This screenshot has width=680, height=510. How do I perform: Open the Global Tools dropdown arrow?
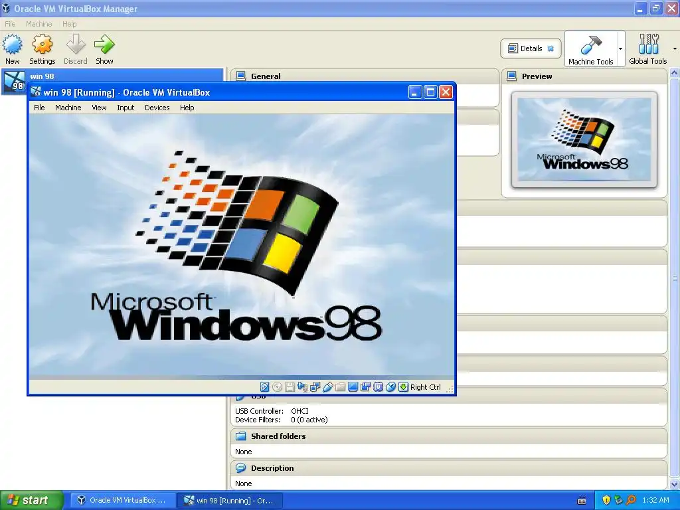pos(675,48)
